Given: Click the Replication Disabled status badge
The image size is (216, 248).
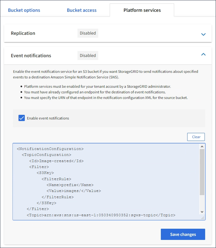Looking at the screenshot, I should (x=88, y=33).
